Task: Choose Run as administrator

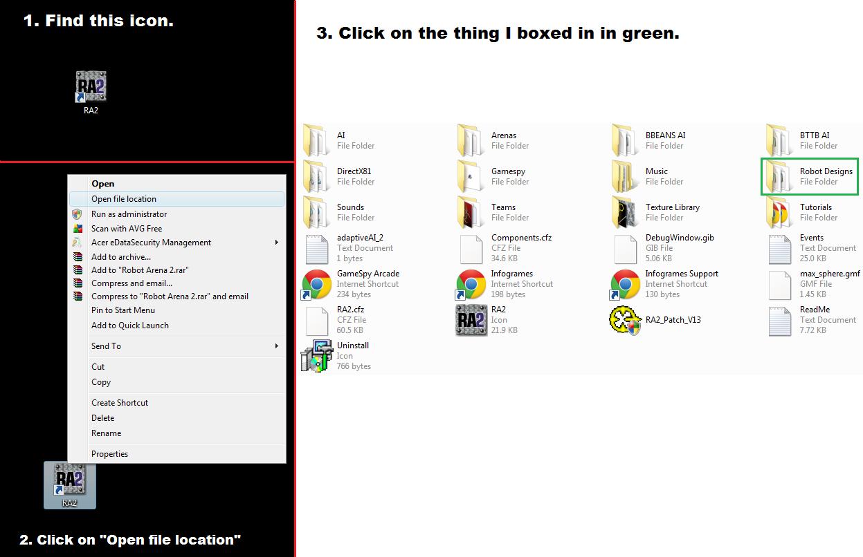Action: (176, 214)
